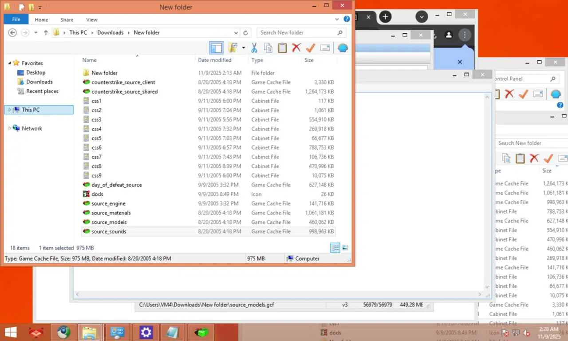This screenshot has width=568, height=341.
Task: Expand the Network tree node
Action: point(10,128)
